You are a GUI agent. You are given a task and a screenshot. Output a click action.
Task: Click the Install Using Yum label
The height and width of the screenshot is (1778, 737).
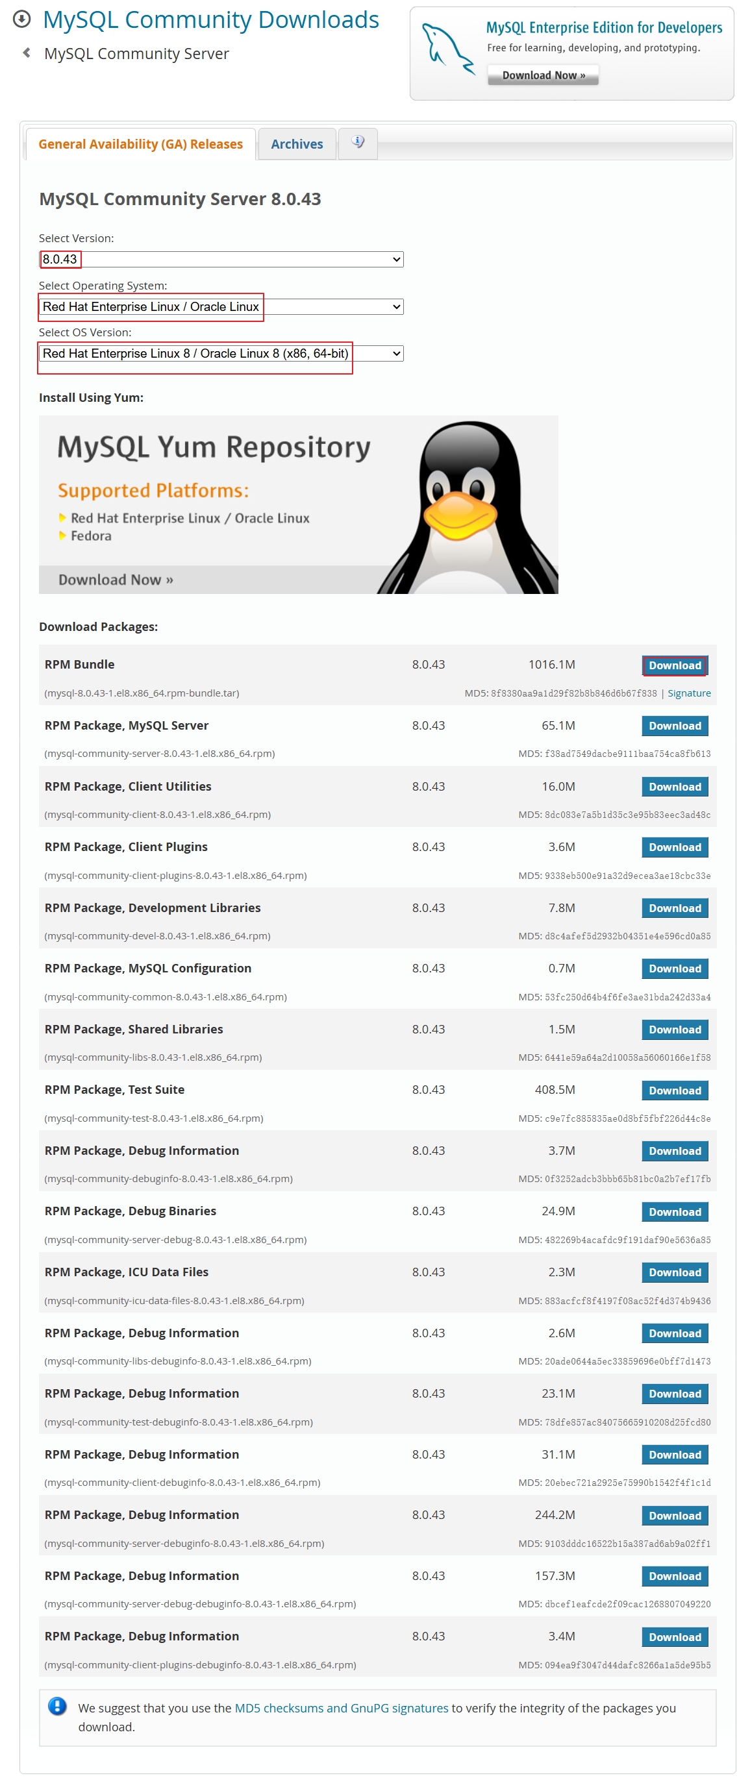(x=91, y=397)
